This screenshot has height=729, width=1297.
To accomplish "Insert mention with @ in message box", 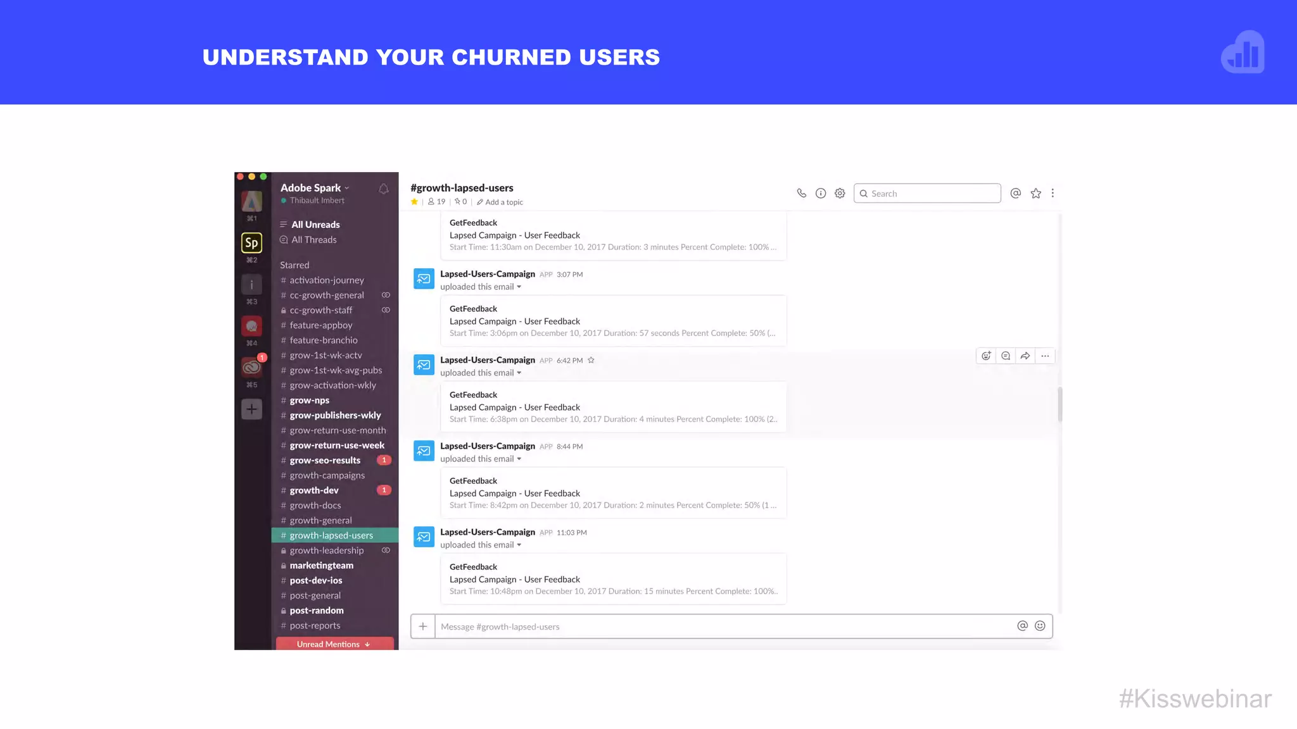I will tap(1022, 626).
